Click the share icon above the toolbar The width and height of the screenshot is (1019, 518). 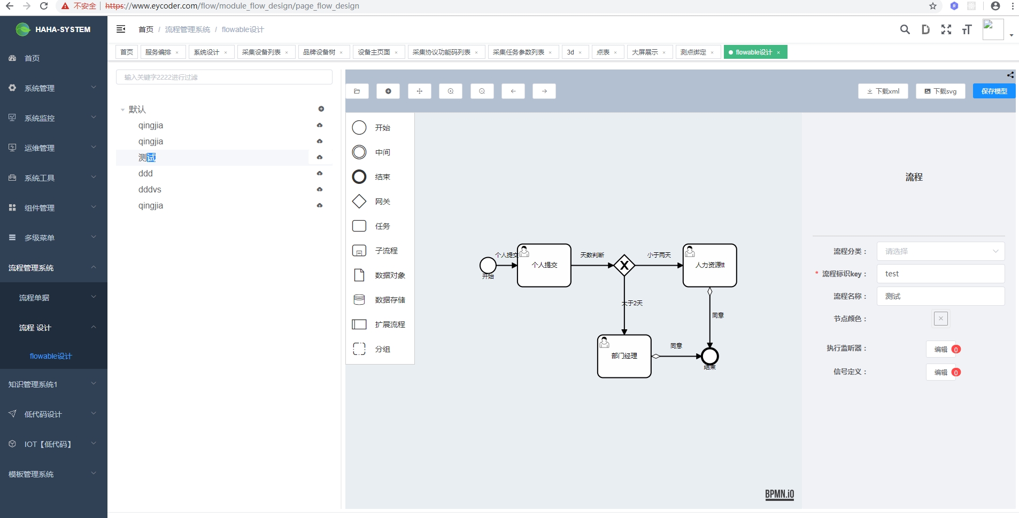tap(1010, 75)
